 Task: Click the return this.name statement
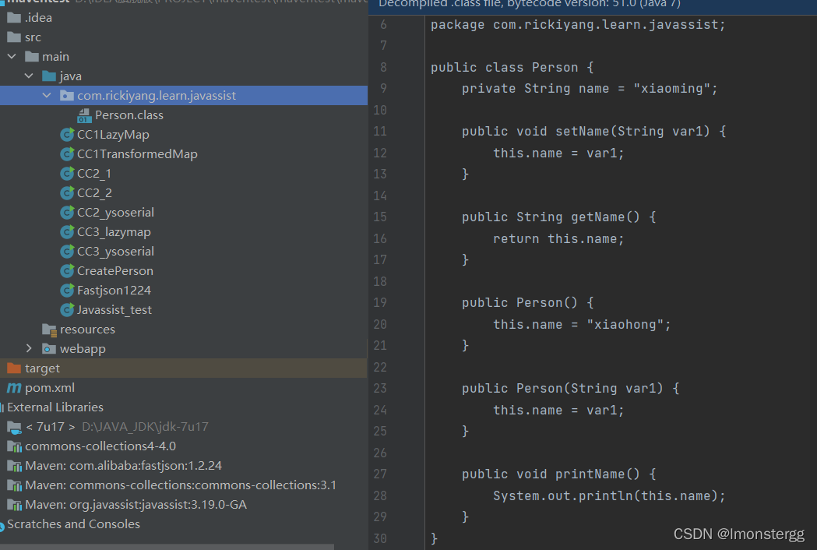(x=558, y=238)
